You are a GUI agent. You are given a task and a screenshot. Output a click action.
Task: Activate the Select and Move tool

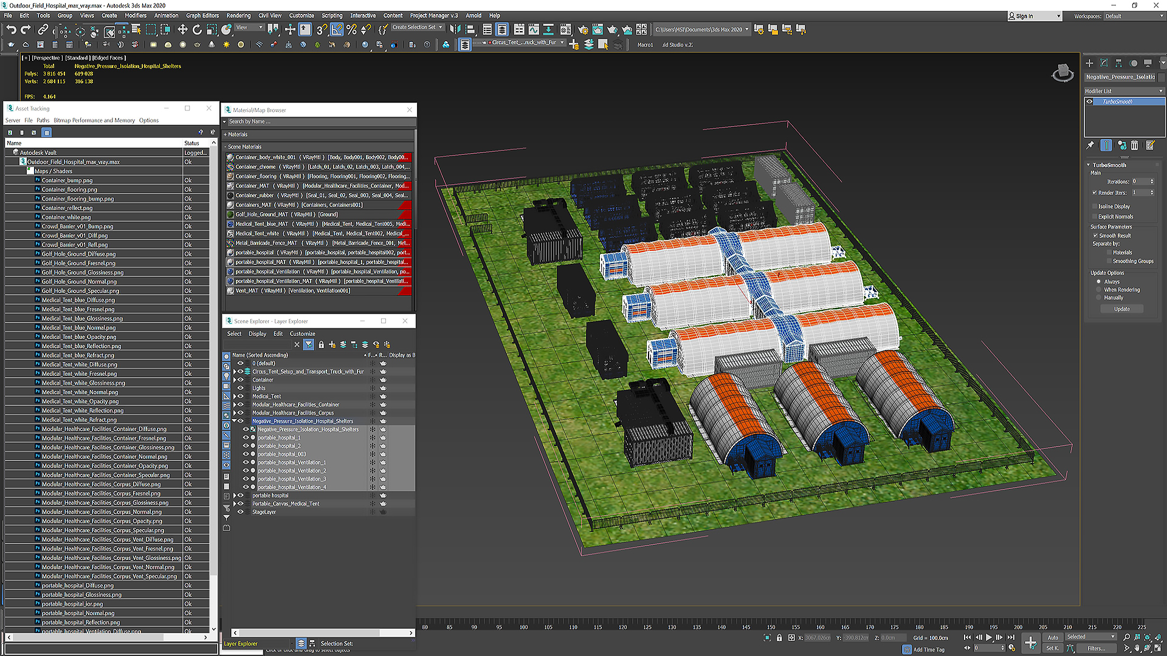[x=182, y=29]
